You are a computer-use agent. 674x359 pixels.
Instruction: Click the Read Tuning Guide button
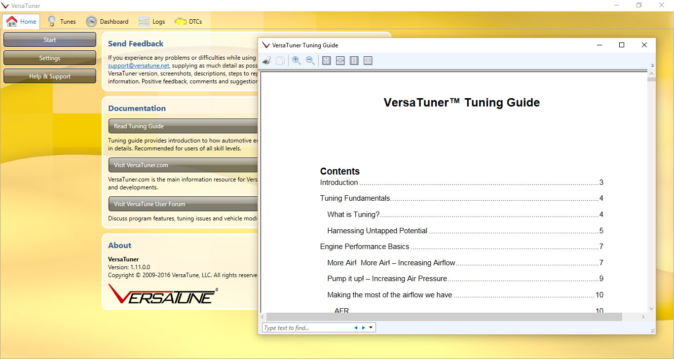[183, 126]
